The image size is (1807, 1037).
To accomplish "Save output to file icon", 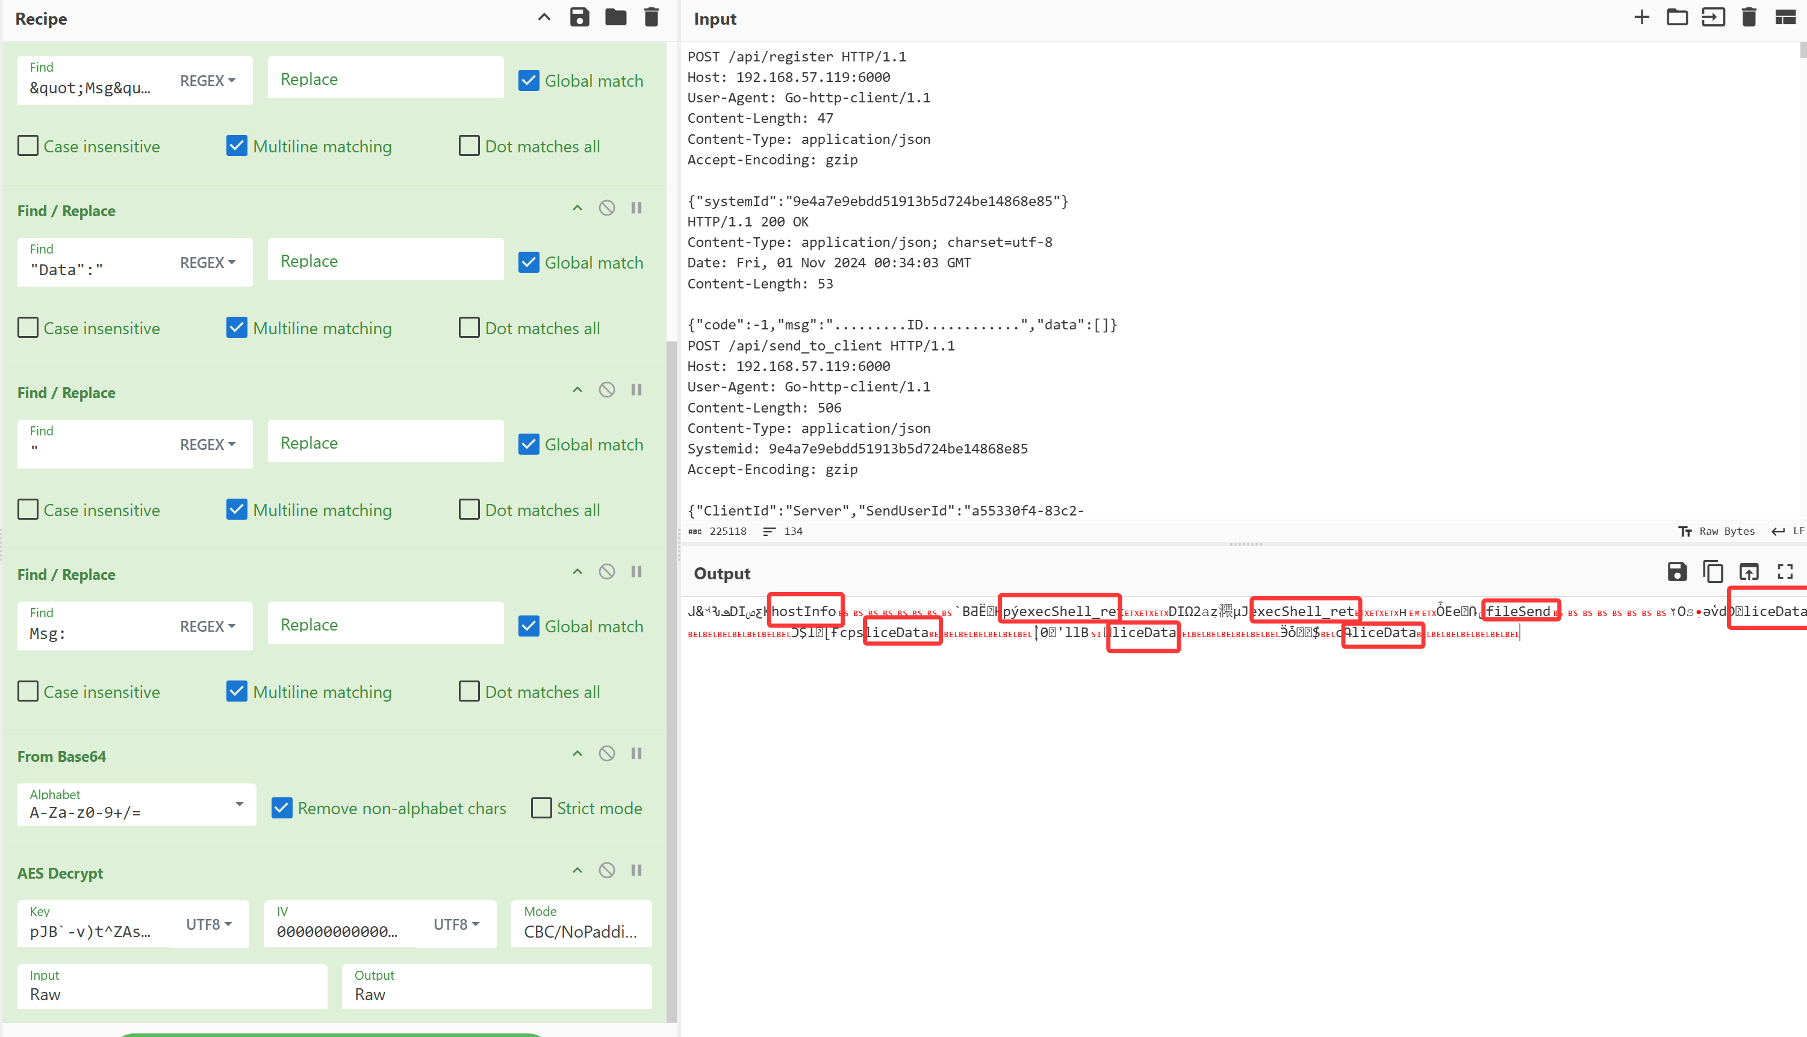I will point(1677,572).
